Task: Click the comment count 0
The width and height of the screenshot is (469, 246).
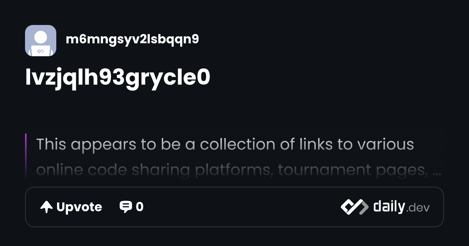Action: pos(140,207)
